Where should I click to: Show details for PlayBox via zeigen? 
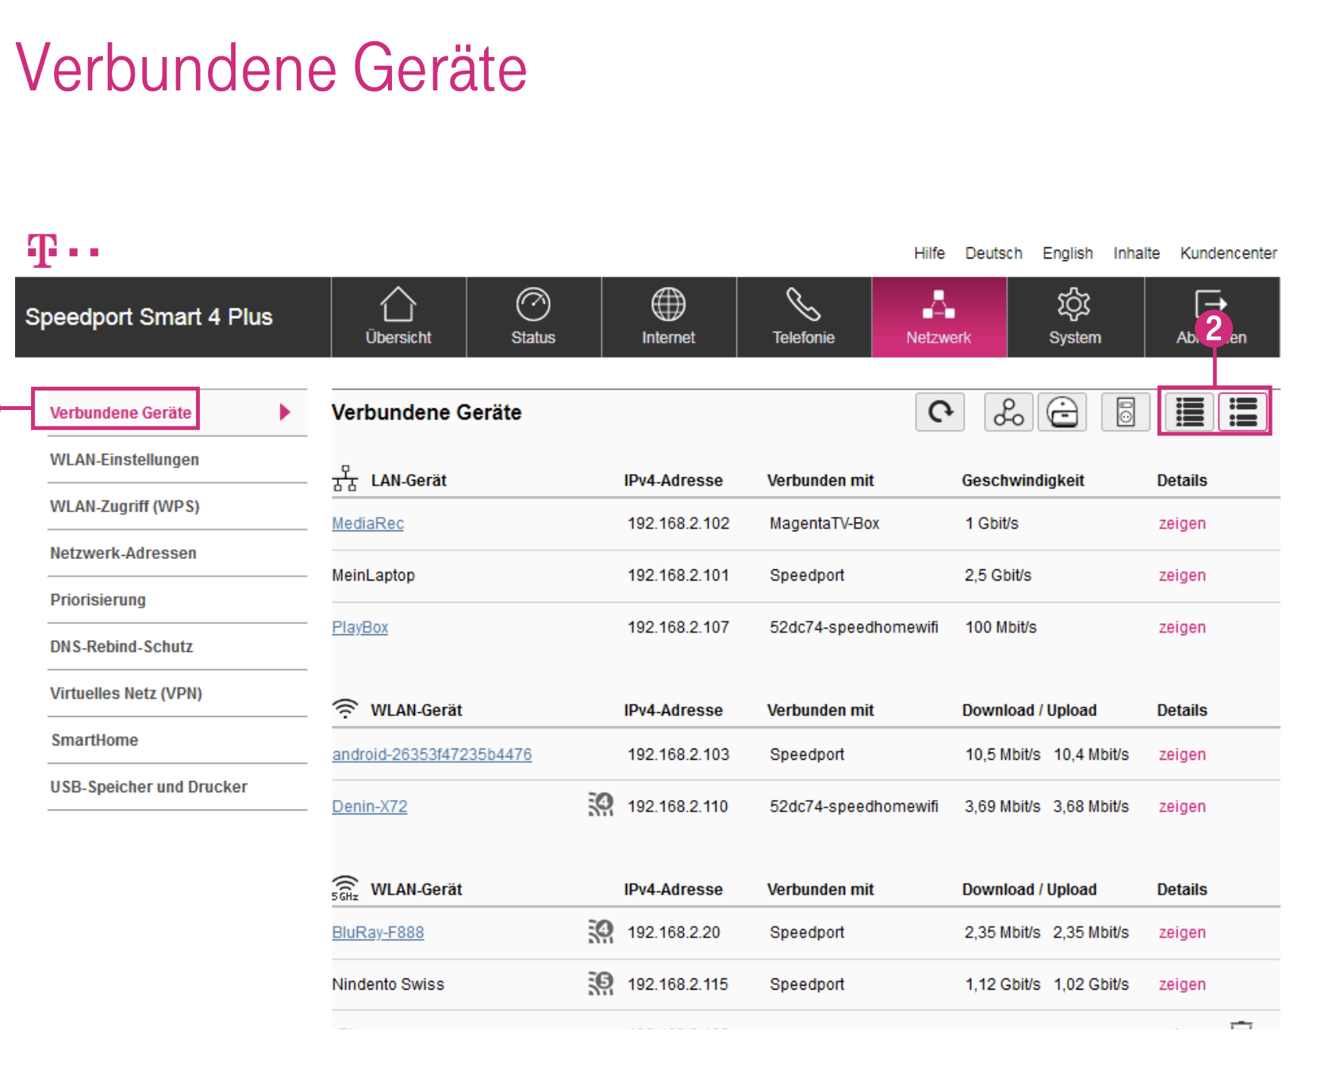click(x=1181, y=627)
